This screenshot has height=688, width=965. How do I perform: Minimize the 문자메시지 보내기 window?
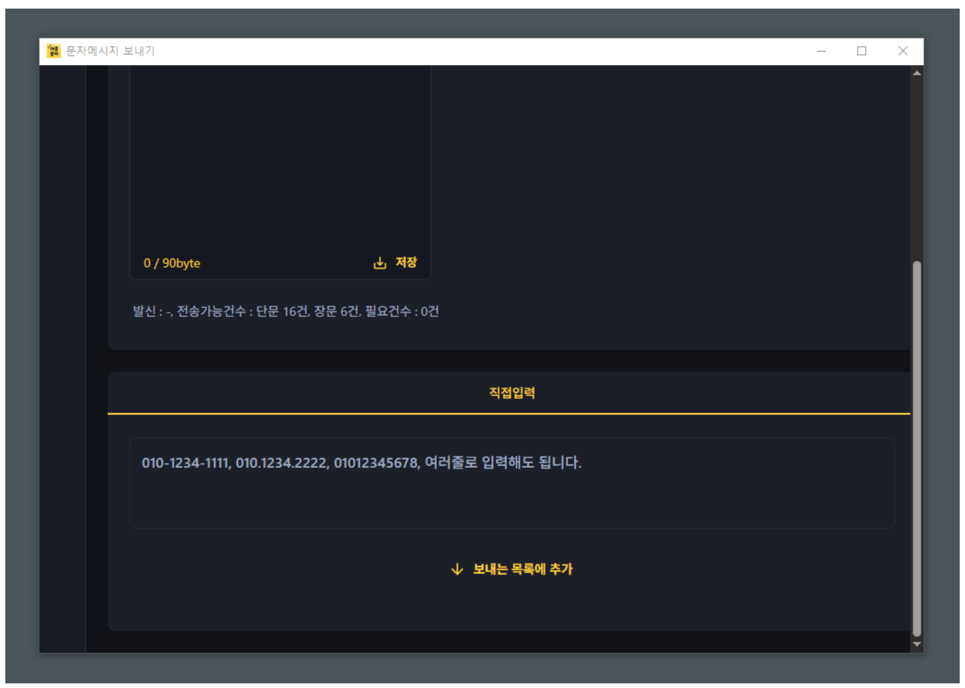tap(821, 51)
